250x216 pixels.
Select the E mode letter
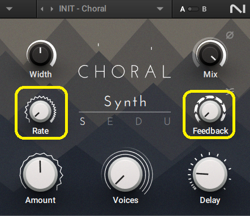110,121
